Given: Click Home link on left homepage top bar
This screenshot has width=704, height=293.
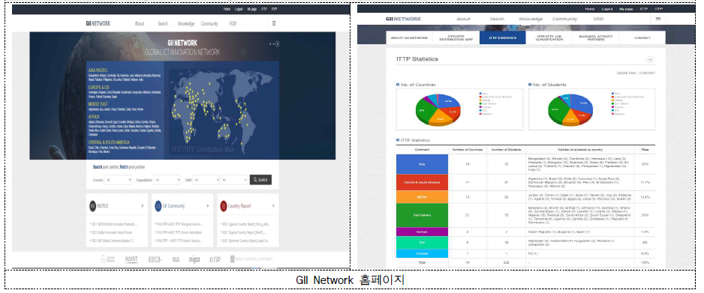Looking at the screenshot, I should (x=227, y=9).
